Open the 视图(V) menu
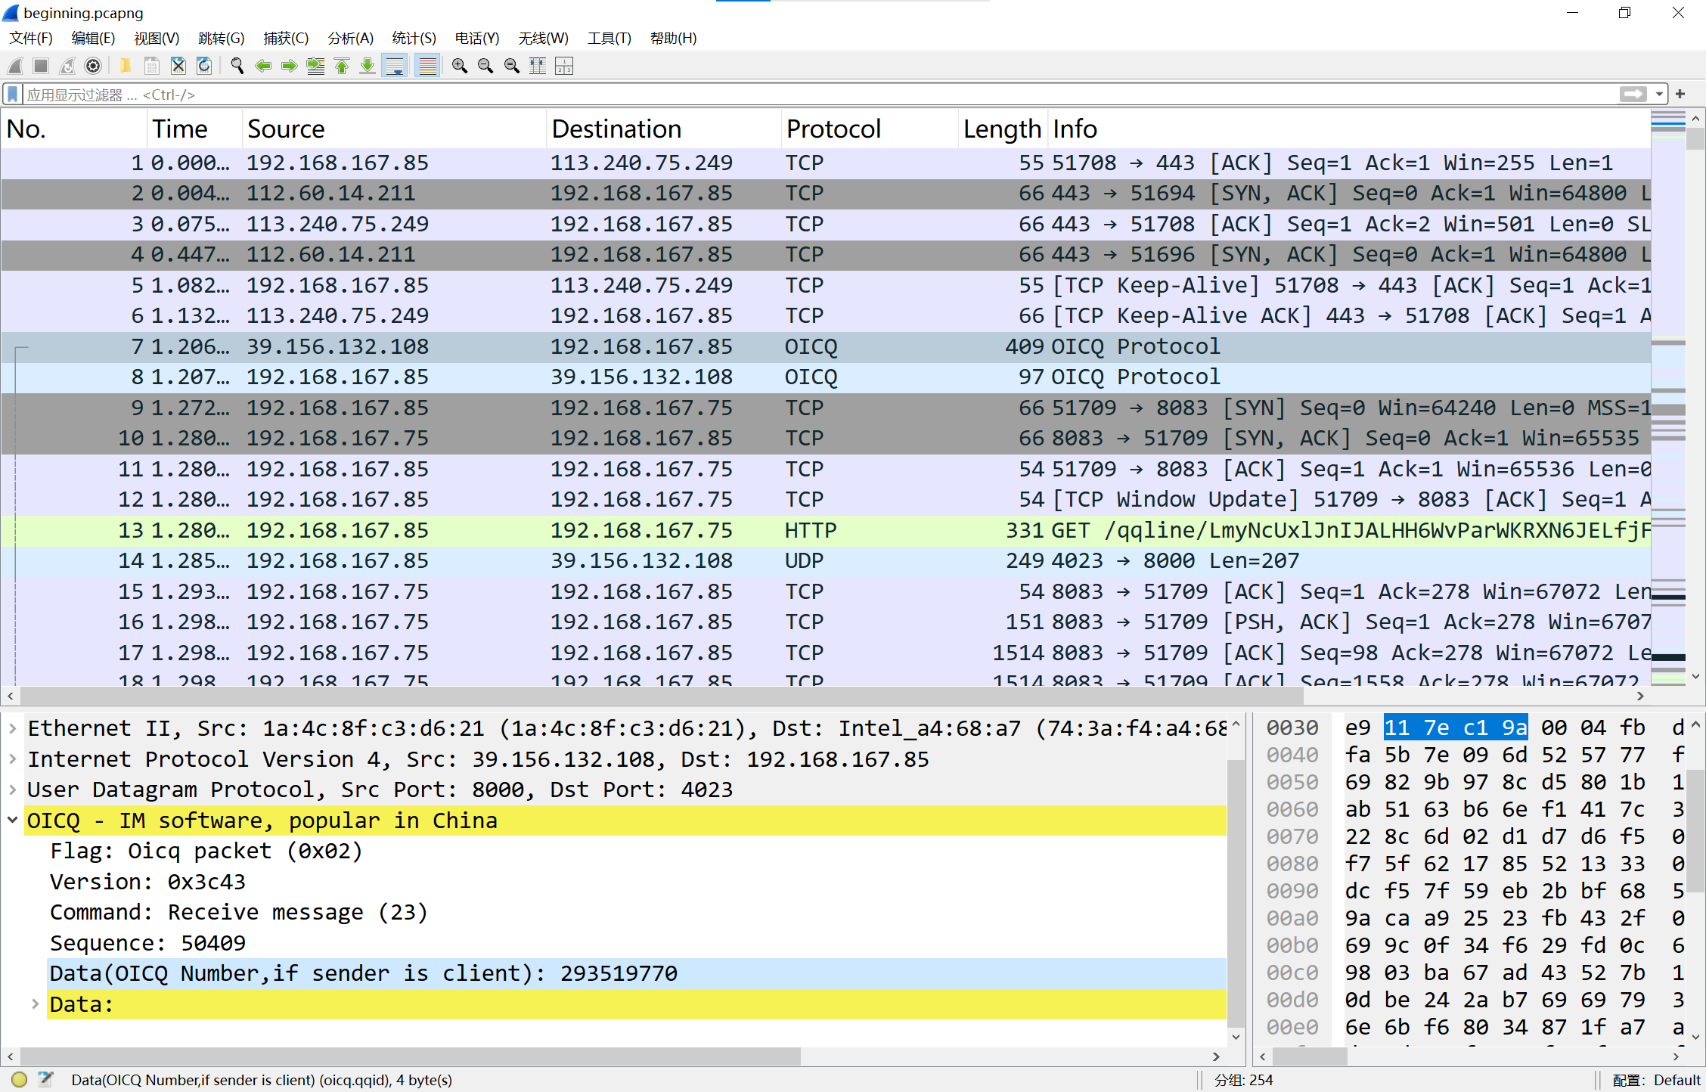 click(x=157, y=38)
